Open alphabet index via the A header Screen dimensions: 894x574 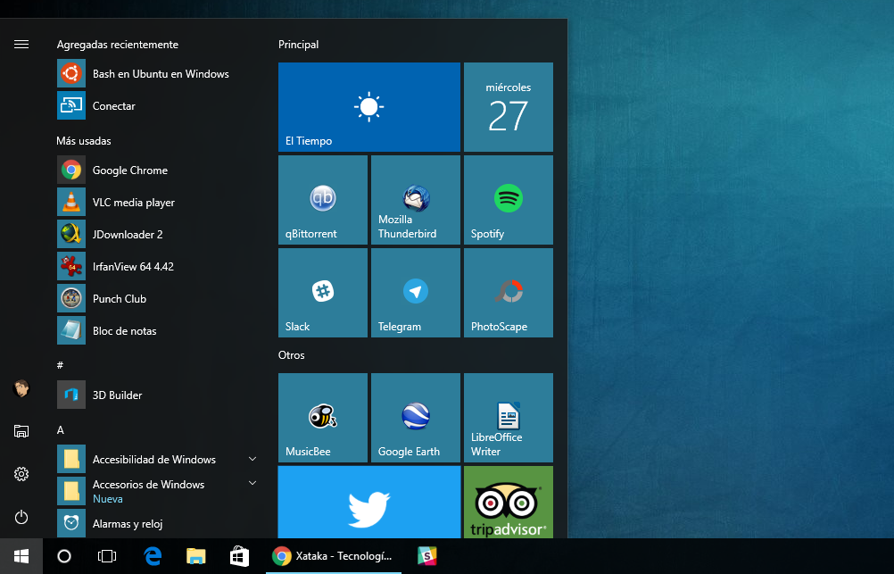(61, 429)
